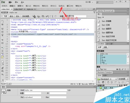The image size is (130, 103).
Task: Click the filter related files funnel icon
Action: pos(94,12)
